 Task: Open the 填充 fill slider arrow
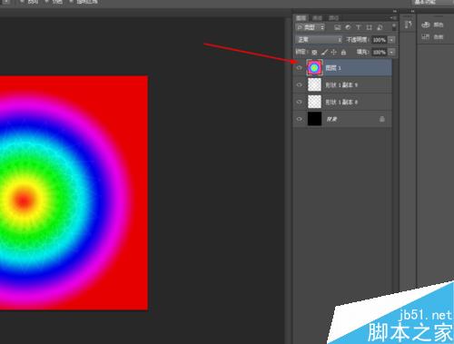pos(391,53)
